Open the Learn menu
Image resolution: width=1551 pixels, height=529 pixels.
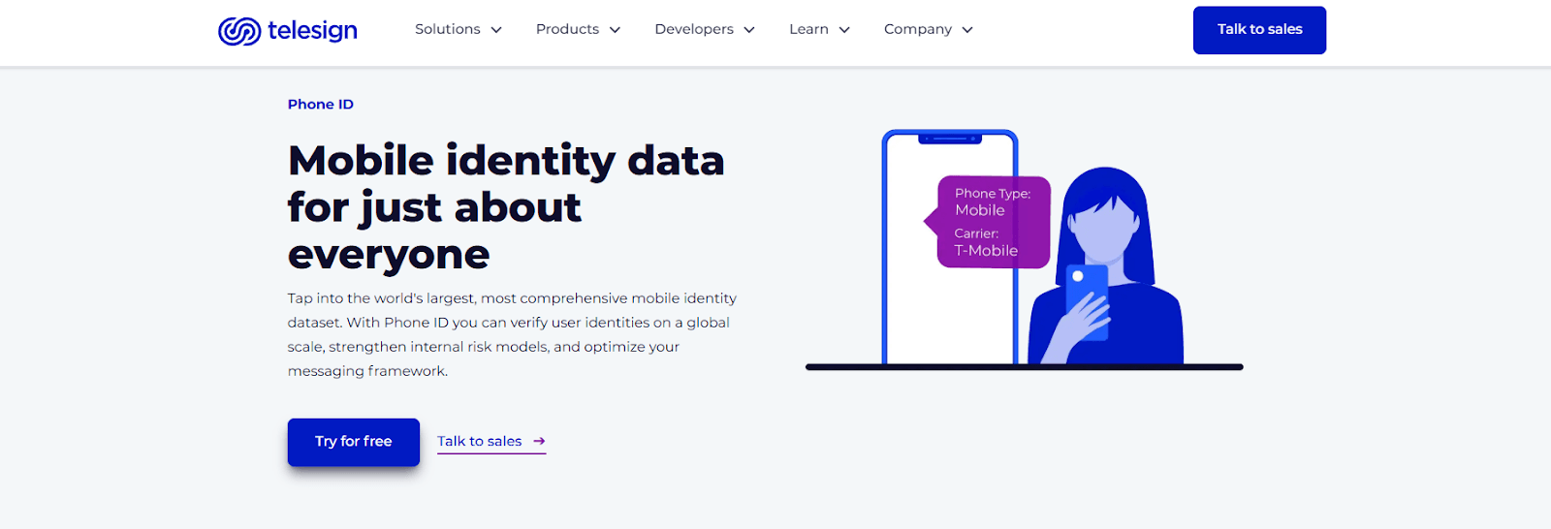[x=808, y=29]
